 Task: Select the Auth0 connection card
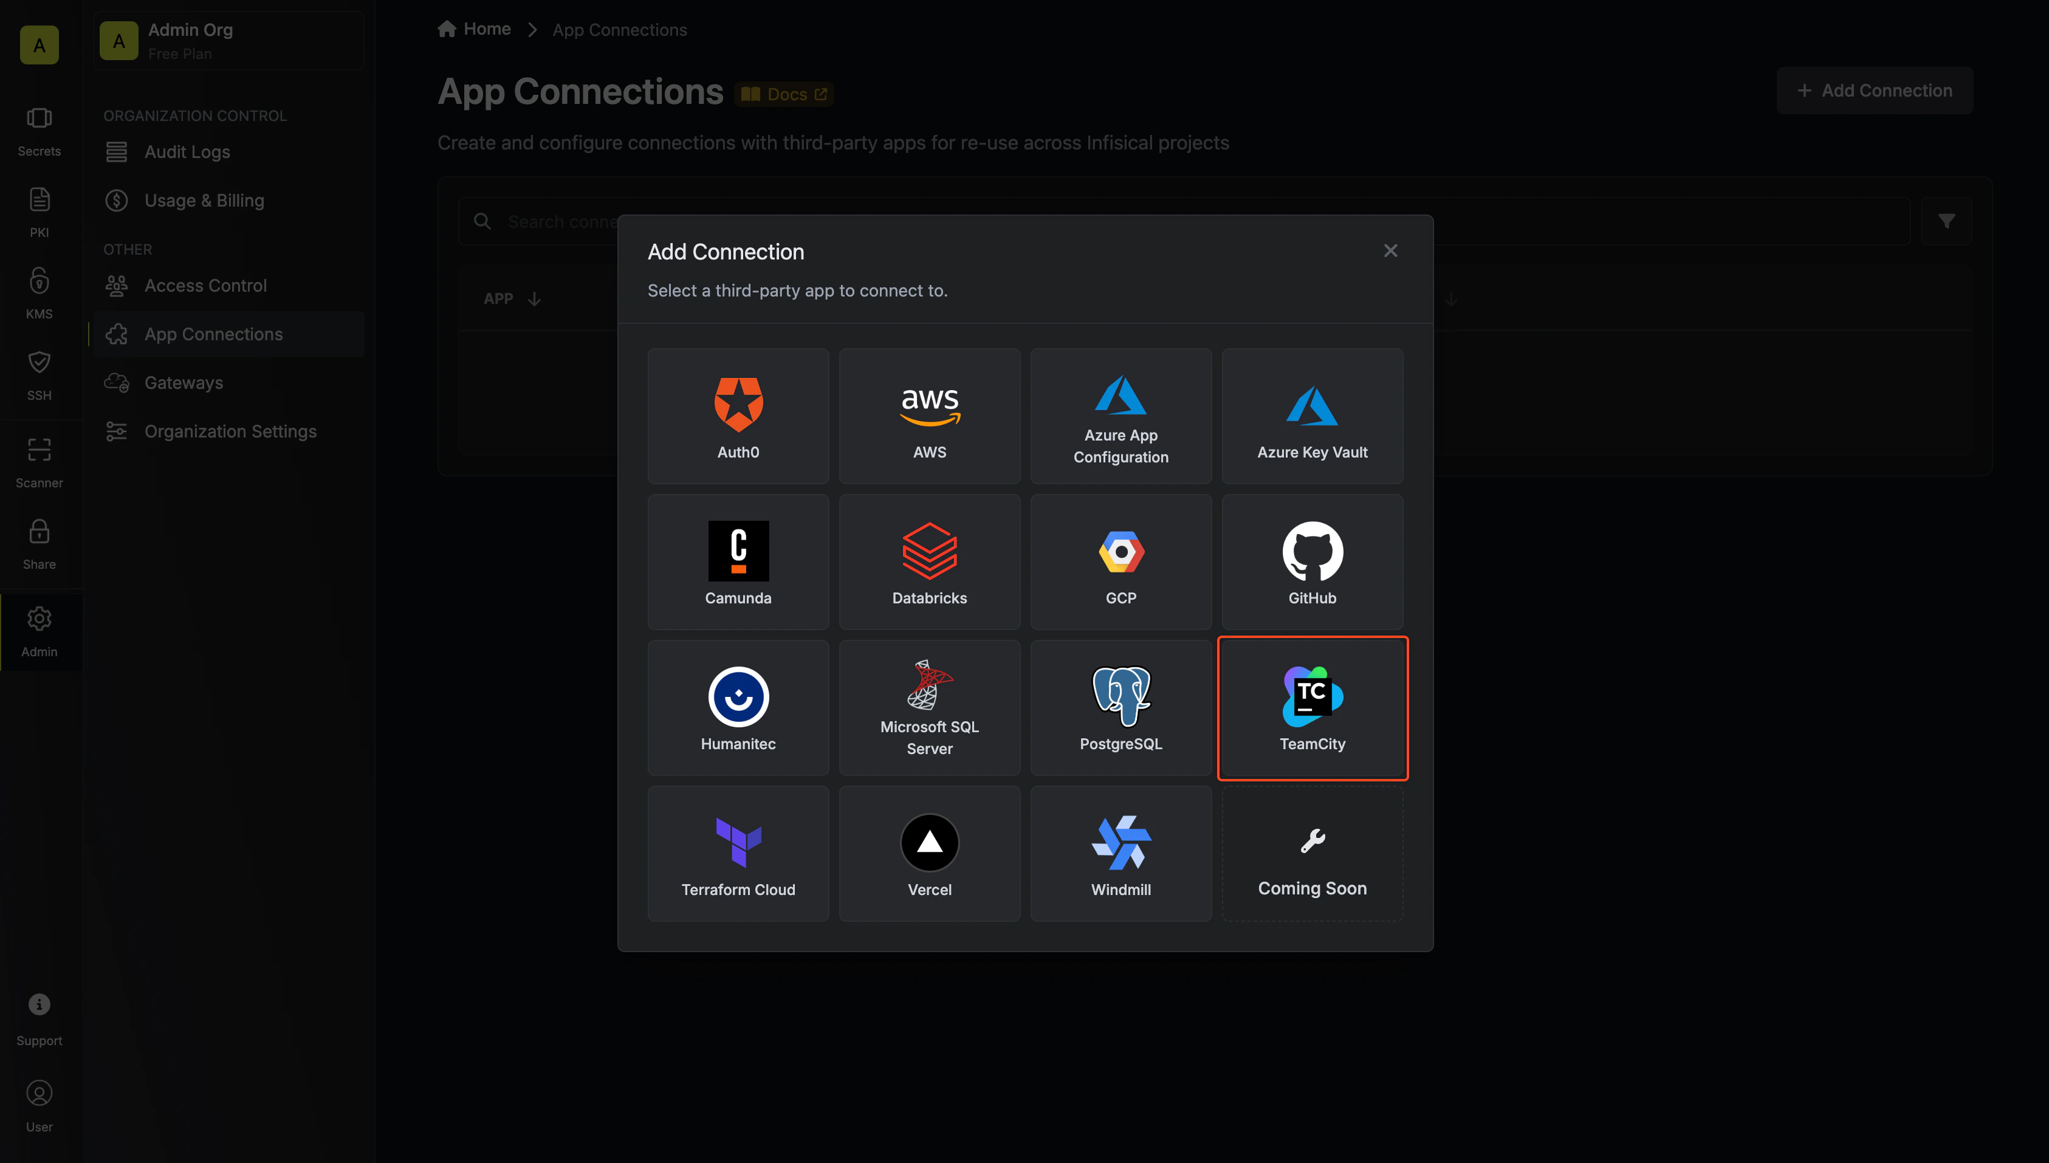point(738,416)
